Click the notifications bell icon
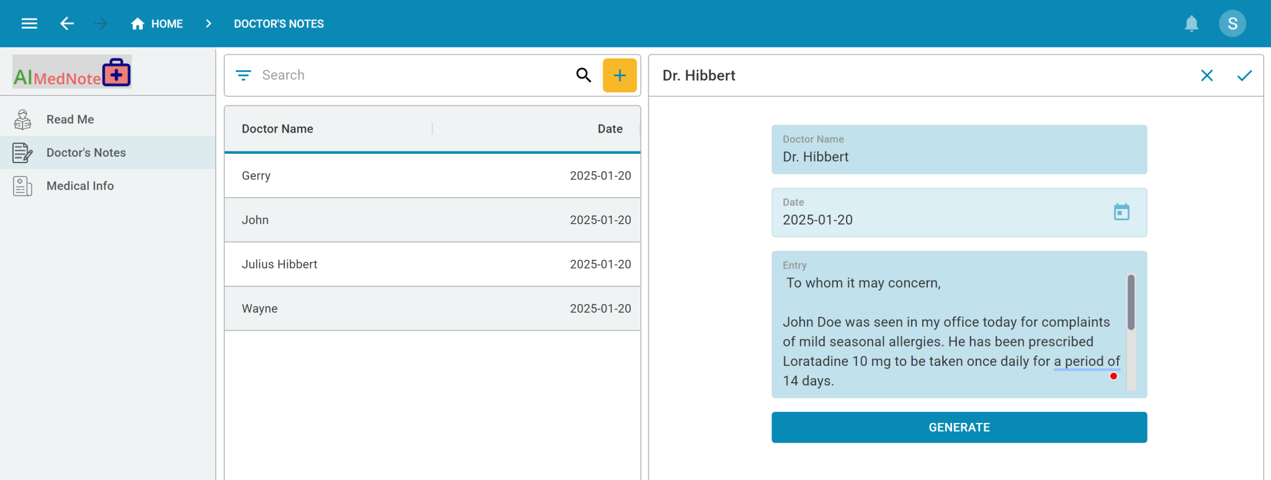 coord(1191,24)
